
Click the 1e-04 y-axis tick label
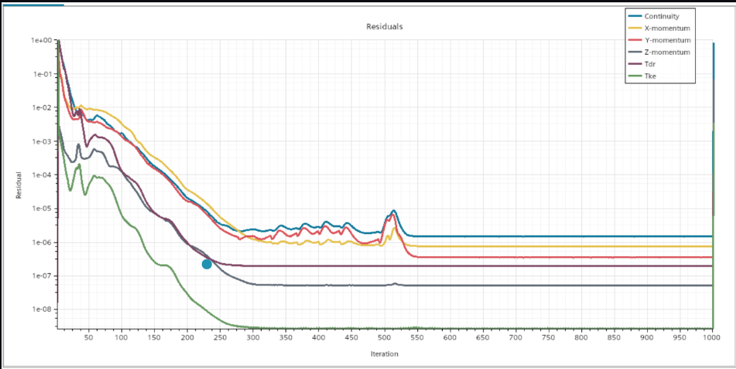(x=42, y=175)
